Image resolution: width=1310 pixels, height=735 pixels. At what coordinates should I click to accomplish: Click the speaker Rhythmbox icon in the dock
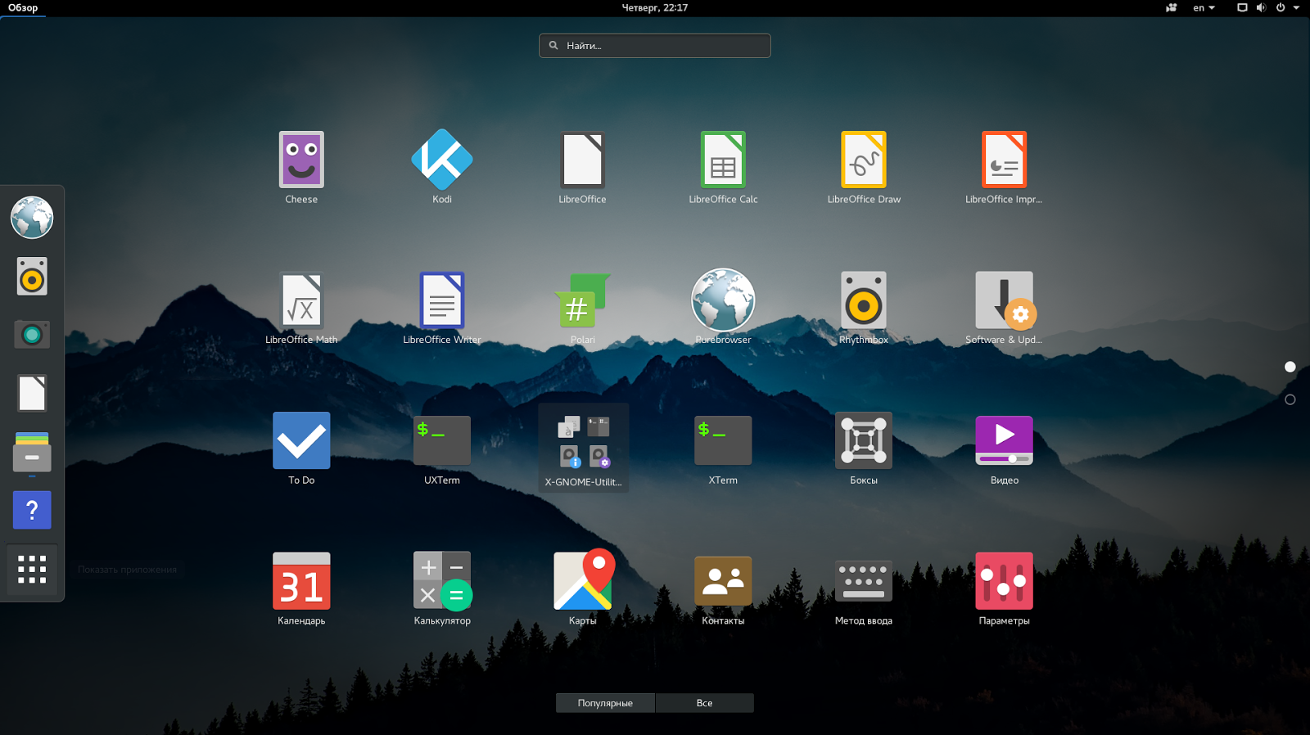(x=32, y=277)
